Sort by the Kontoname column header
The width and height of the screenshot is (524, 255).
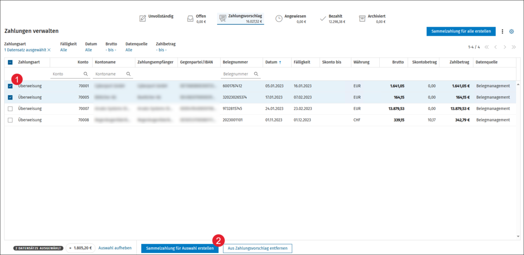(105, 62)
